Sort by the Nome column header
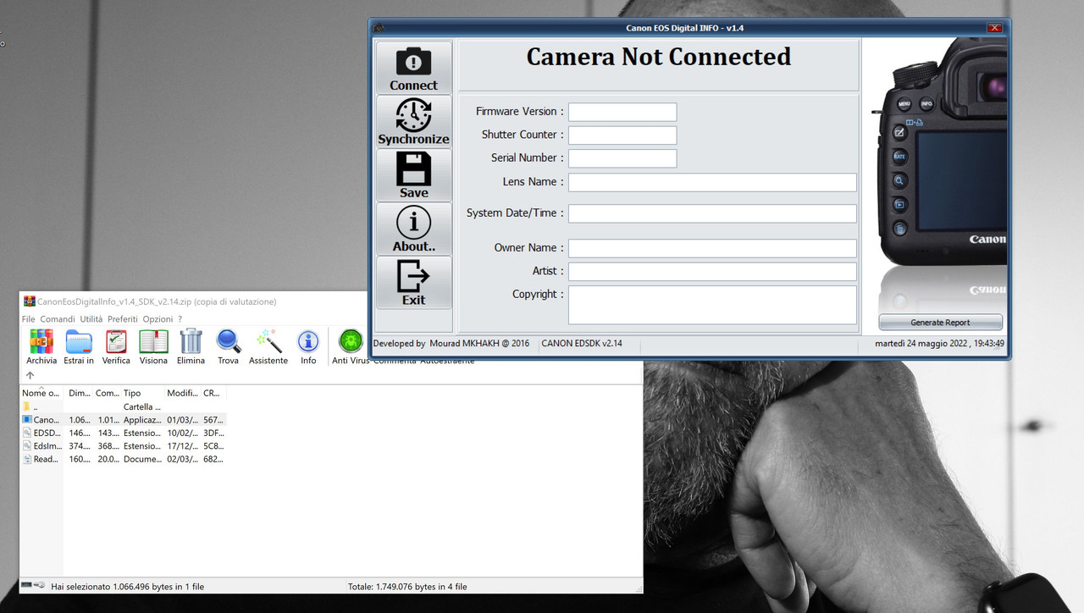The image size is (1084, 613). tap(41, 393)
